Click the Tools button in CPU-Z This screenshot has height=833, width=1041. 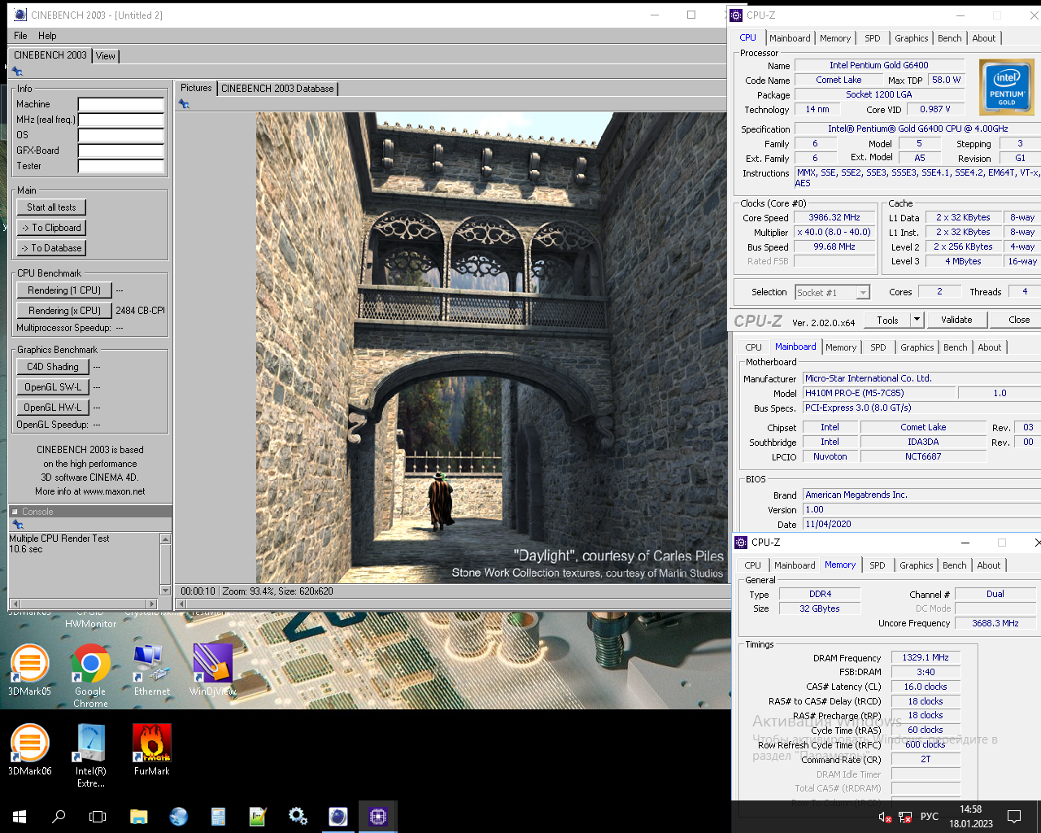(x=887, y=320)
